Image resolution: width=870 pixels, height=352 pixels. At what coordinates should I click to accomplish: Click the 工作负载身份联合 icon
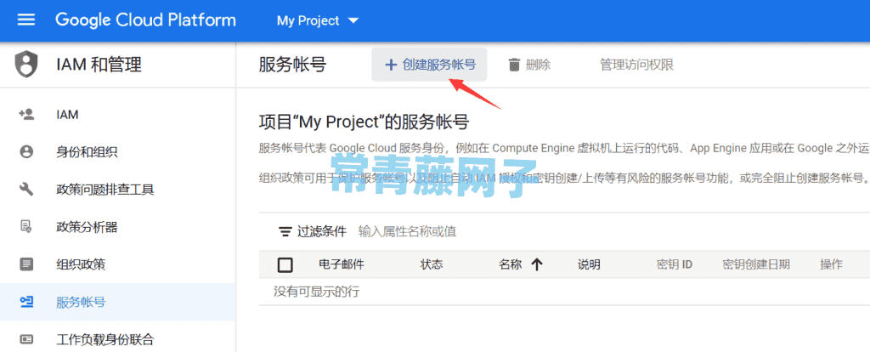tap(26, 339)
